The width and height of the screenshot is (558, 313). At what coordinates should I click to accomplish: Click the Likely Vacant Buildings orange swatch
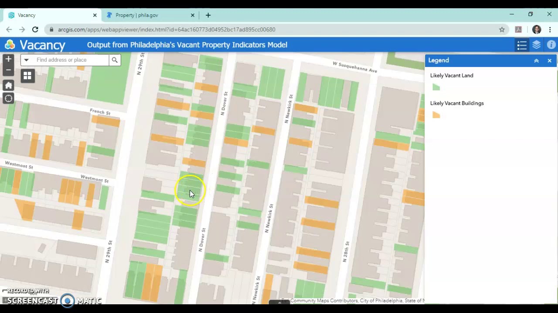click(436, 115)
